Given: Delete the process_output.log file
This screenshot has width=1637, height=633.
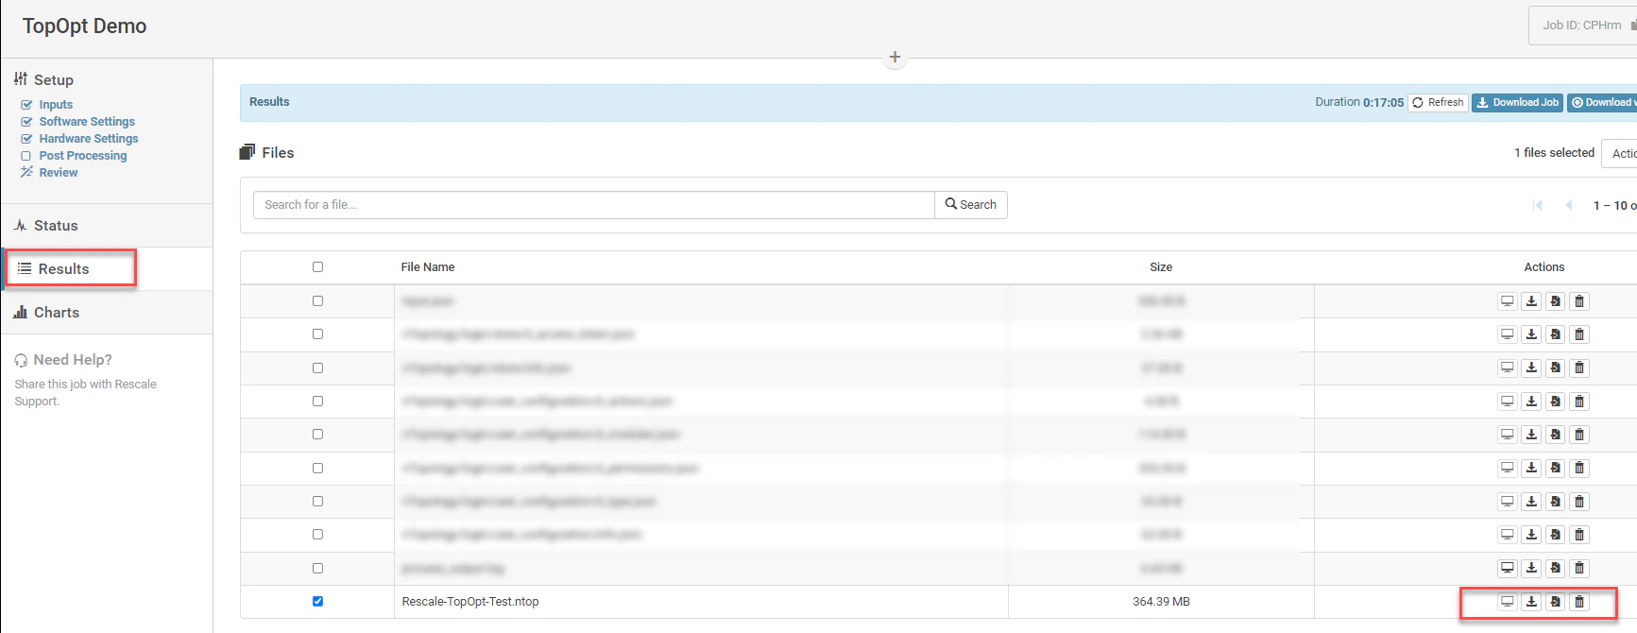Looking at the screenshot, I should 1578,568.
